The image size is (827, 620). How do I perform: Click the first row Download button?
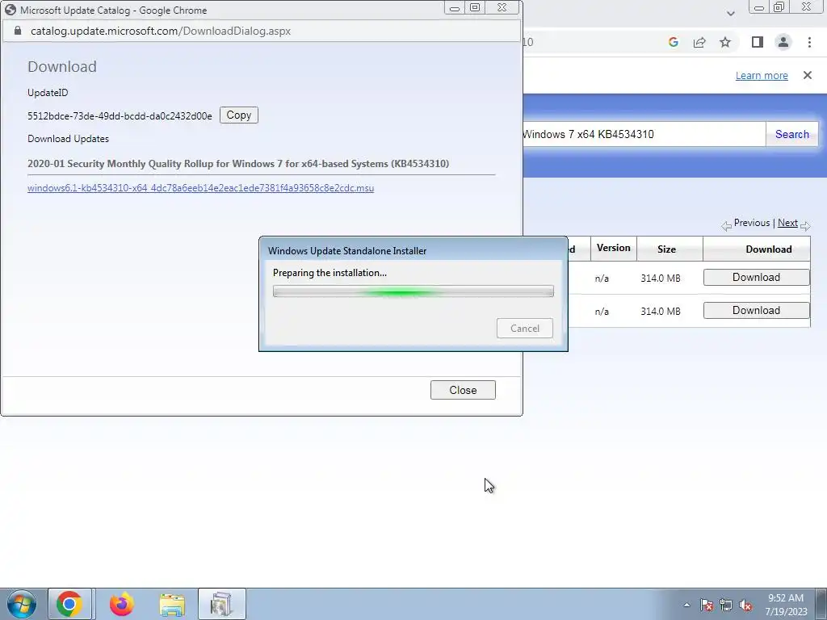click(x=756, y=278)
